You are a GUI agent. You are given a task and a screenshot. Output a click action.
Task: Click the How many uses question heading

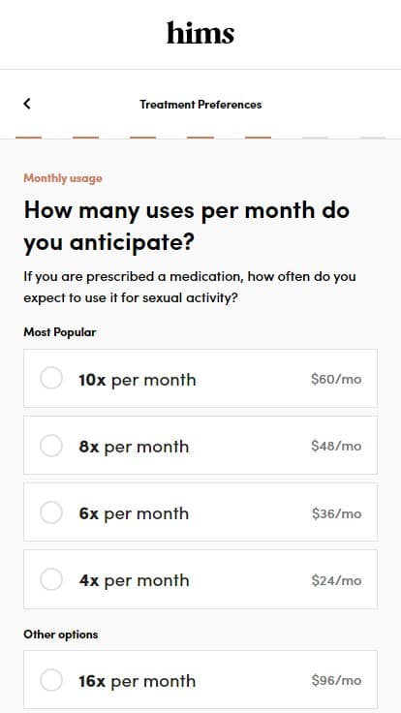tap(186, 226)
